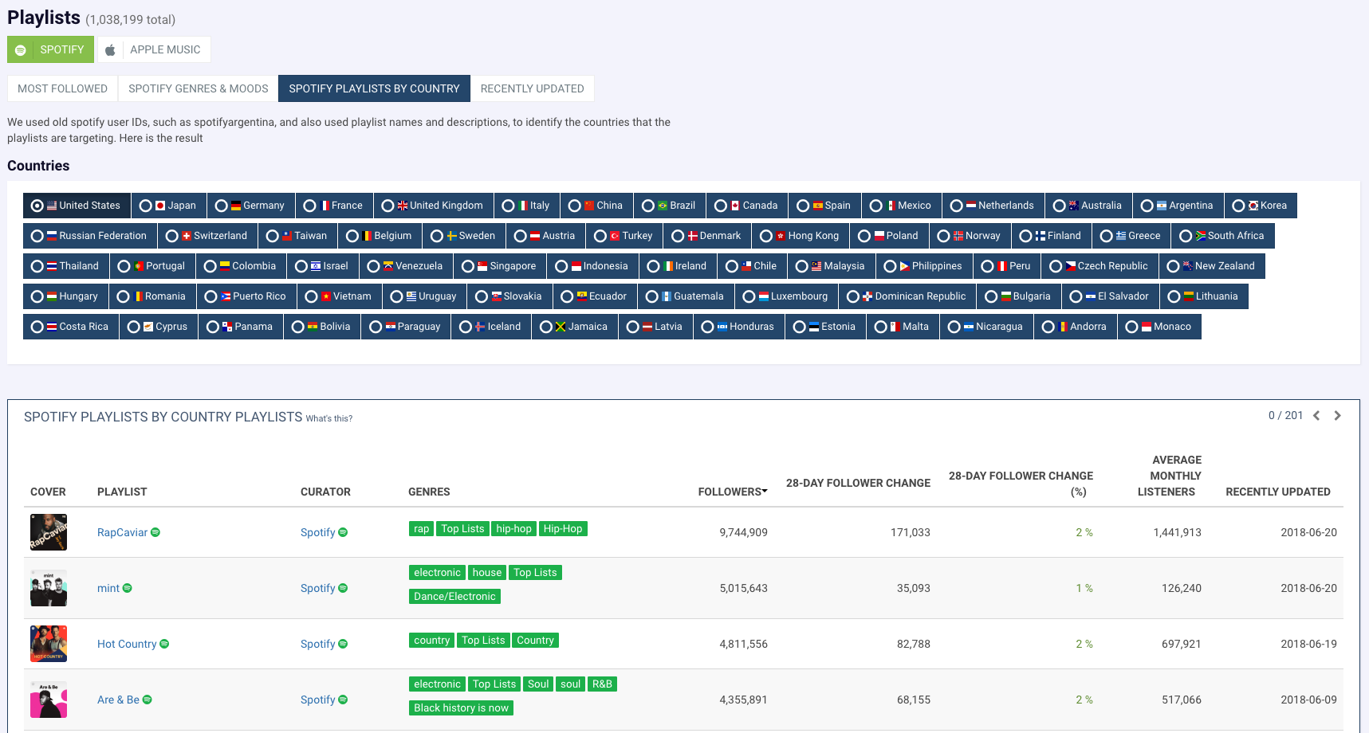This screenshot has height=733, width=1369.
Task: Select the Spotify platform button
Action: point(51,49)
